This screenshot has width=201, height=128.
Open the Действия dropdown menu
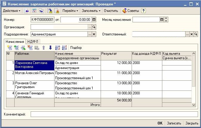(11, 11)
